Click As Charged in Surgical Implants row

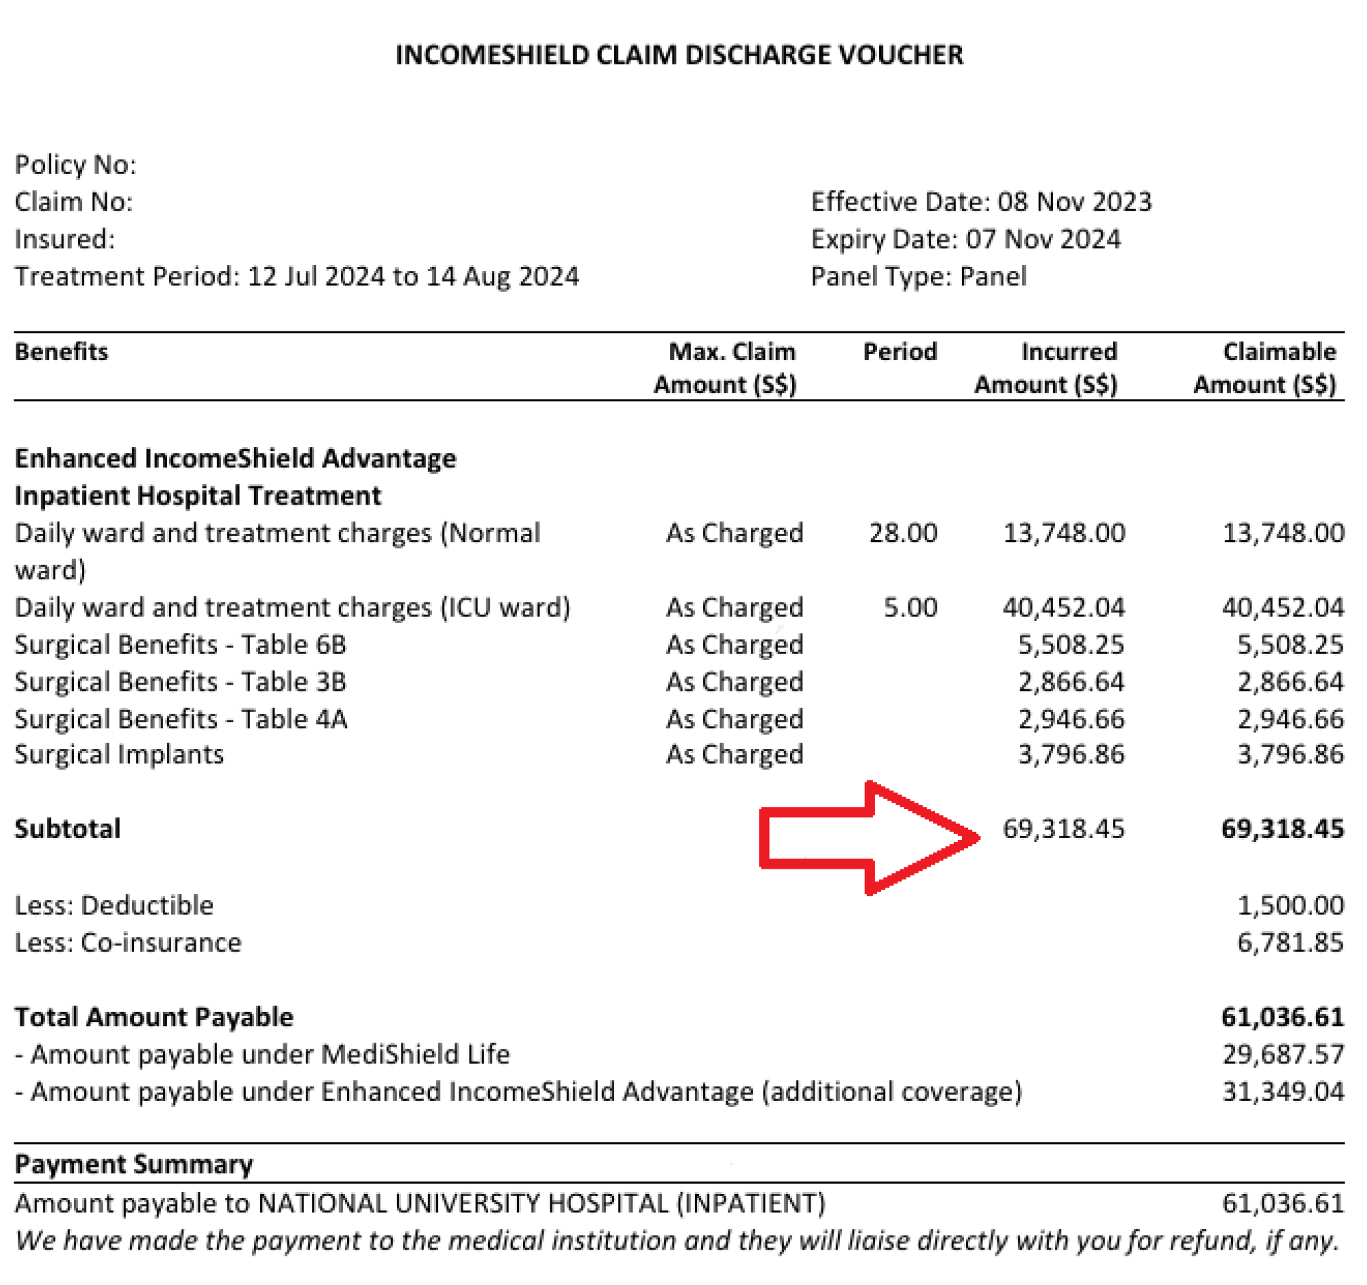pos(734,755)
